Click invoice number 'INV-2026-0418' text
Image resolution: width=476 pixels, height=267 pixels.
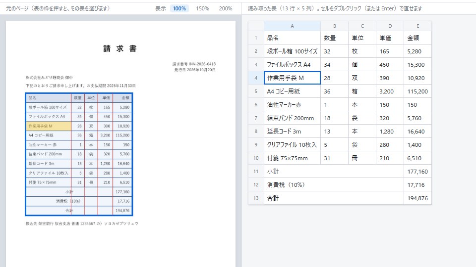point(202,64)
